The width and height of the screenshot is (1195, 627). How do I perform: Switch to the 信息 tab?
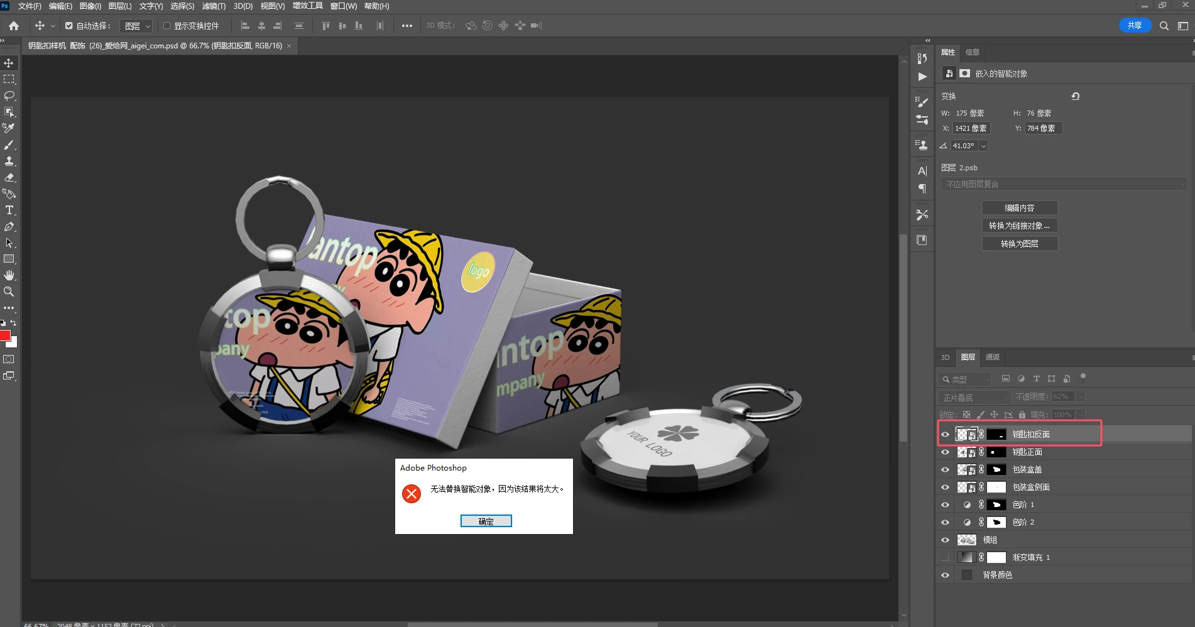coord(973,52)
